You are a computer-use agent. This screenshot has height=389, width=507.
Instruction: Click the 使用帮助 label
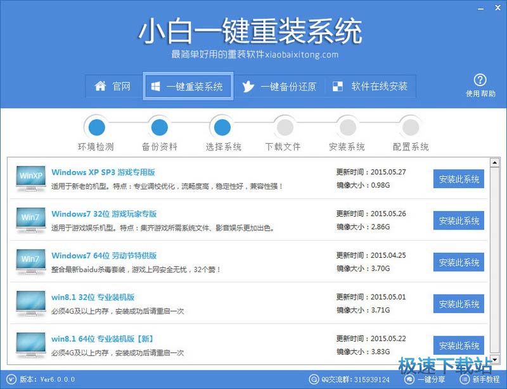pyautogui.click(x=480, y=94)
